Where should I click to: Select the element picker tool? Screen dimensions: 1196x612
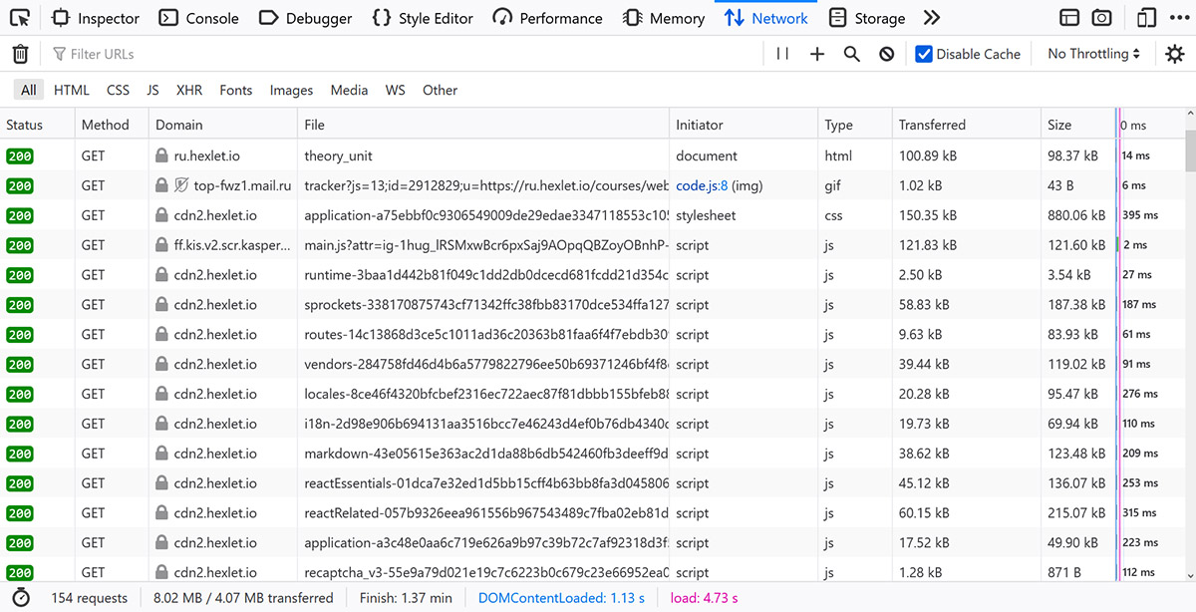click(x=19, y=17)
